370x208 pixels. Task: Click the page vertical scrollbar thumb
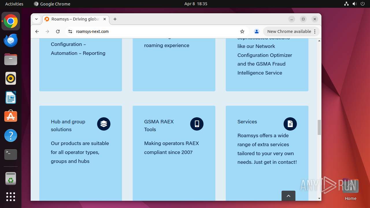click(319, 127)
